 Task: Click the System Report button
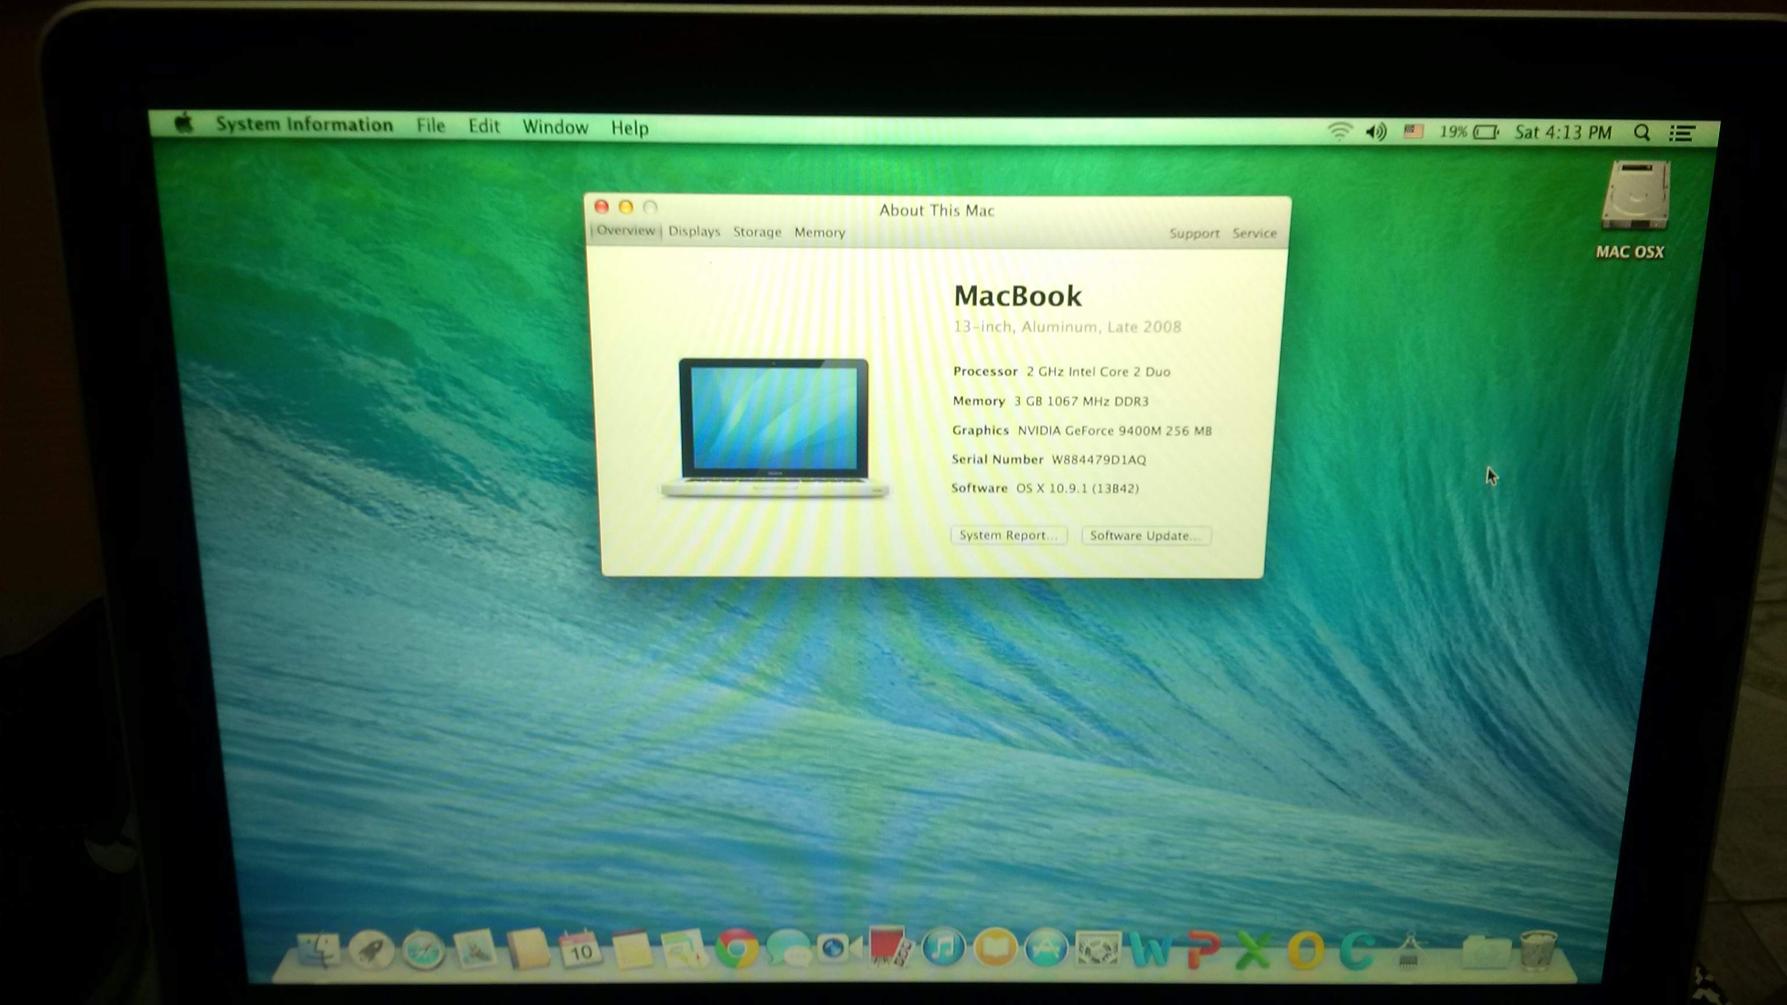click(x=1008, y=536)
